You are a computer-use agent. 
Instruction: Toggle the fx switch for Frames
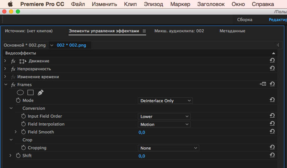click(x=13, y=85)
